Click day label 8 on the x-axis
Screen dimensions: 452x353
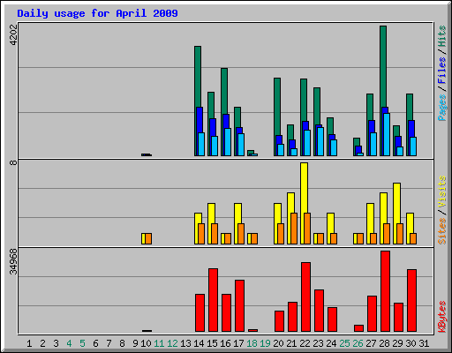(122, 343)
